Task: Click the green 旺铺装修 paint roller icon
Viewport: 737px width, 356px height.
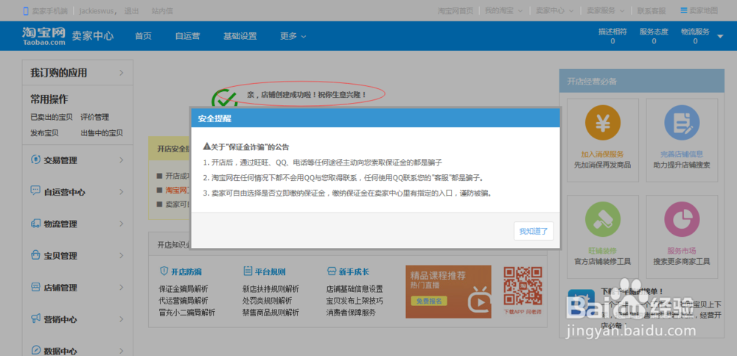Action: point(603,219)
